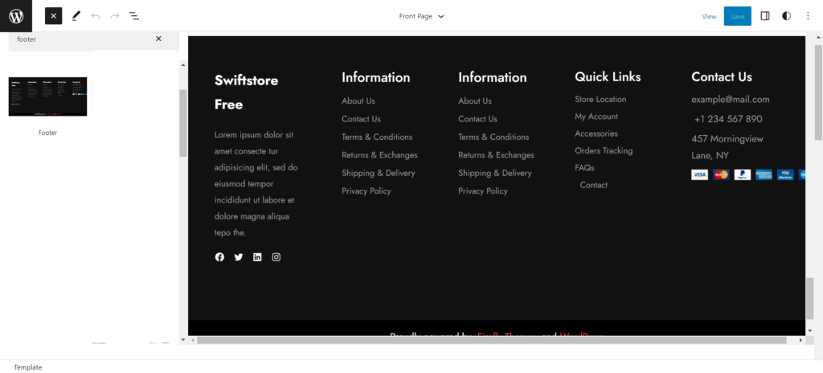Click Orders Tracking link
Viewport: 823px width, 373px height.
pos(604,151)
